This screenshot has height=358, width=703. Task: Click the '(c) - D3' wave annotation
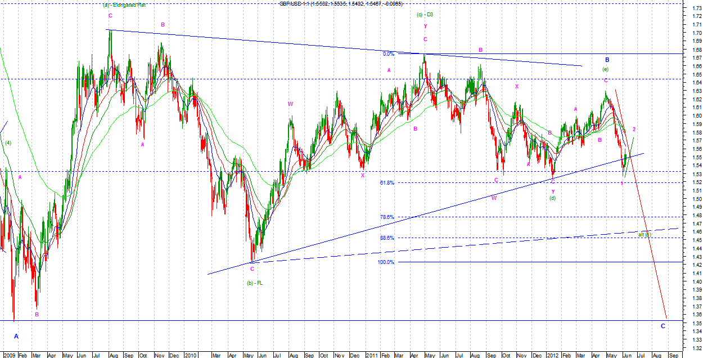425,14
